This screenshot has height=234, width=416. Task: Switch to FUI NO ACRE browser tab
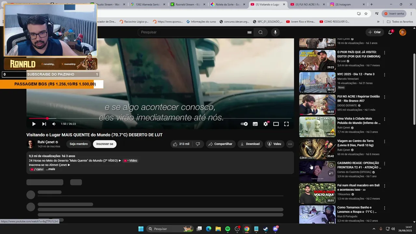coord(307,5)
